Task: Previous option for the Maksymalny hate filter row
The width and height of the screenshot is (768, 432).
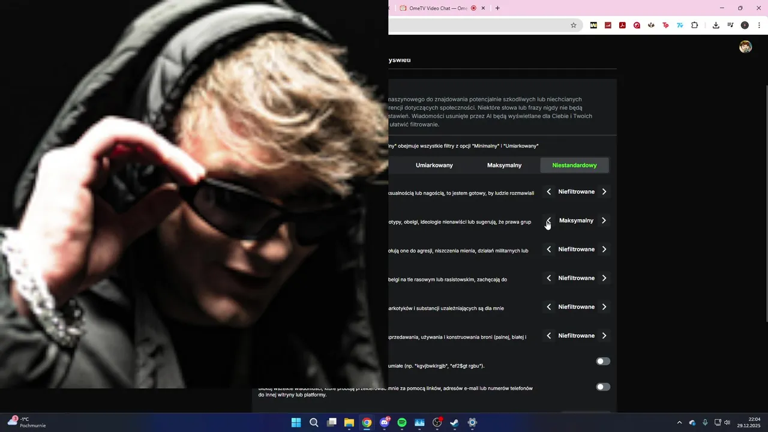Action: coord(548,220)
